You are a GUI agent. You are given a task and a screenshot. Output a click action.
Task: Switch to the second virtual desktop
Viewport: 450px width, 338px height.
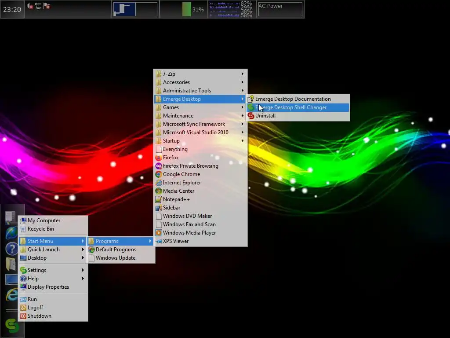click(146, 9)
